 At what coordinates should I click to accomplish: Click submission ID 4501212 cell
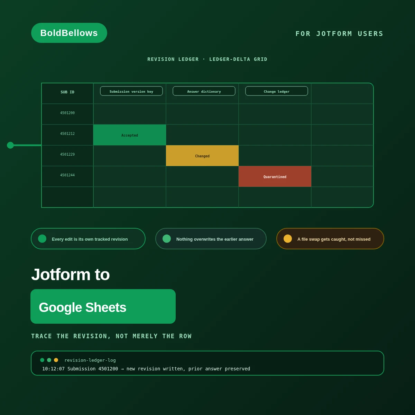(x=67, y=135)
